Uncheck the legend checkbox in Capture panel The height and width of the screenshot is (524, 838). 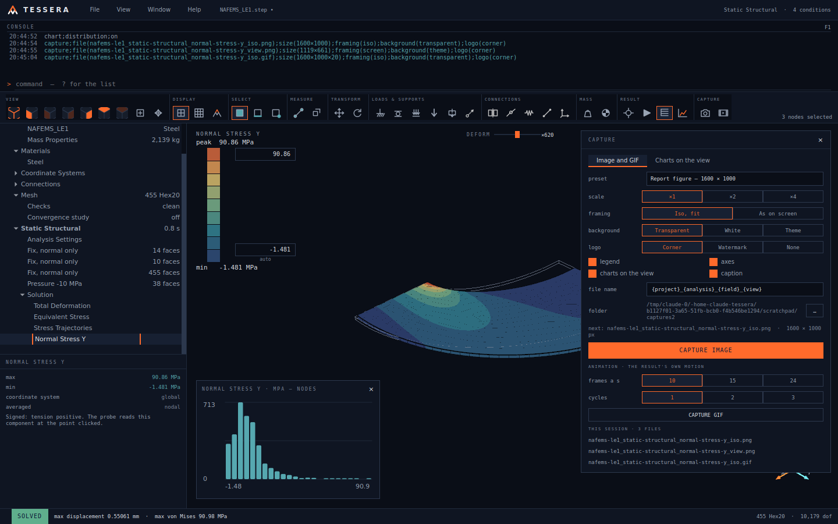[x=592, y=262]
